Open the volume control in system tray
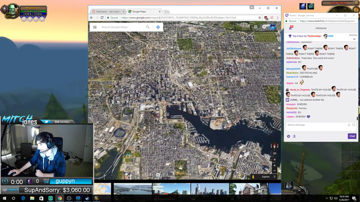The image size is (360, 202). tap(336, 198)
